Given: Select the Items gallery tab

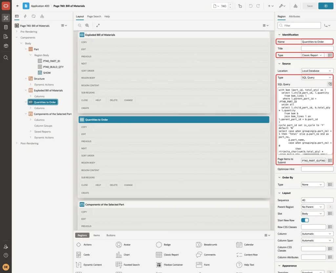Looking at the screenshot, I should coord(96,235).
